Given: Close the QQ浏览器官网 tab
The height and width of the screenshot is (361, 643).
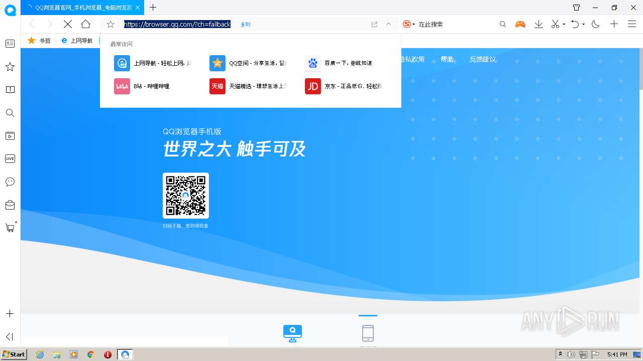Looking at the screenshot, I should (138, 8).
